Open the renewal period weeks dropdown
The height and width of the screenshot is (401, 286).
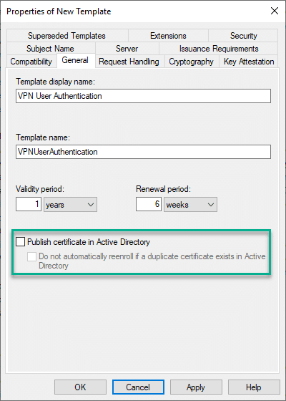pos(190,204)
